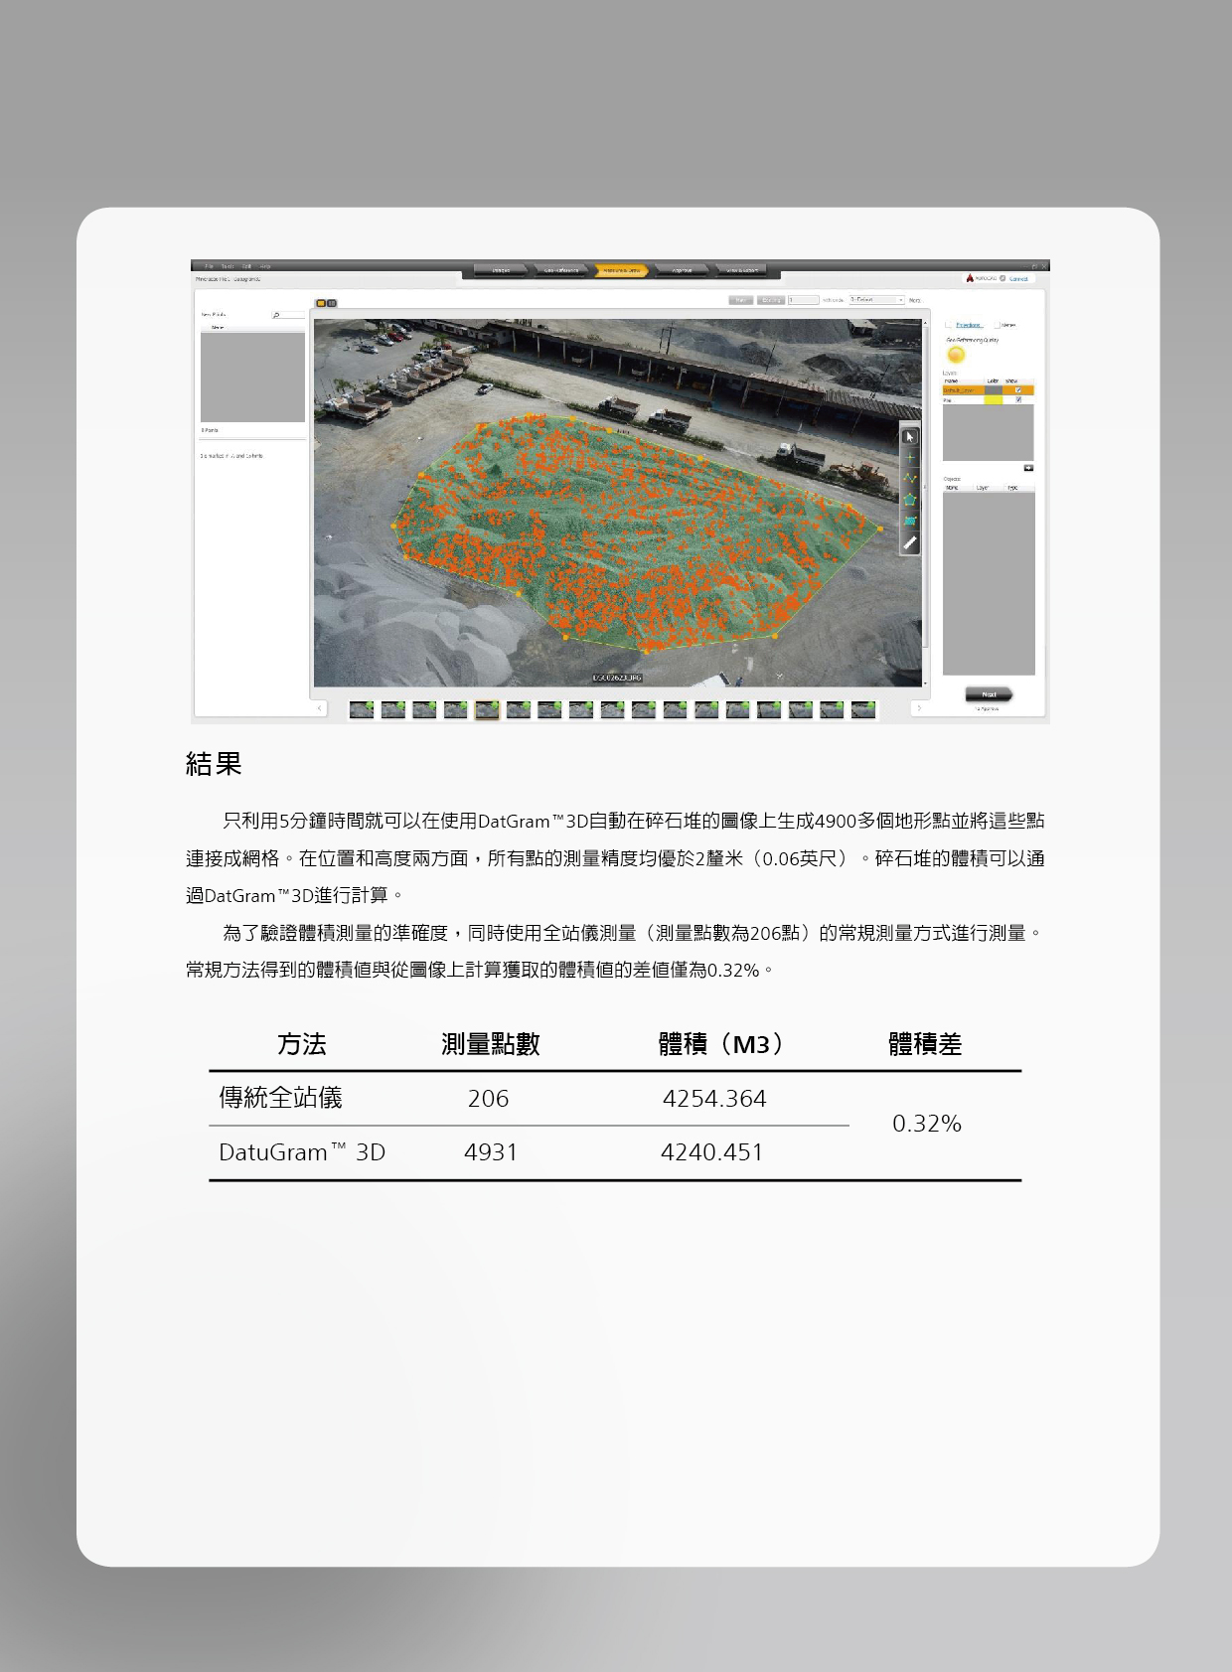Click the Geo-Referencing Quality yellow indicator

(x=956, y=355)
